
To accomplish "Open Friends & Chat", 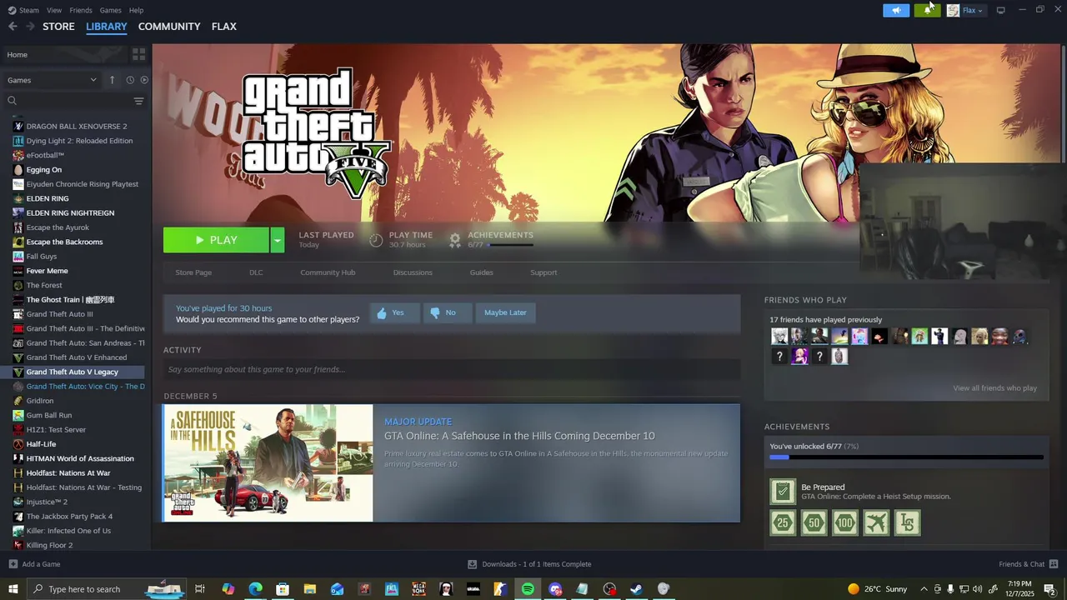I will coord(1028,564).
